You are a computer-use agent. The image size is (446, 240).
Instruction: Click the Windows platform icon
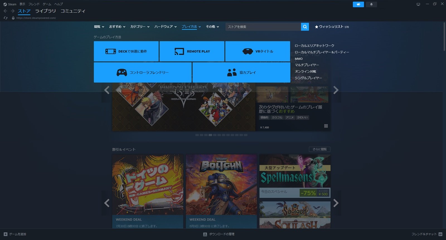(x=326, y=126)
